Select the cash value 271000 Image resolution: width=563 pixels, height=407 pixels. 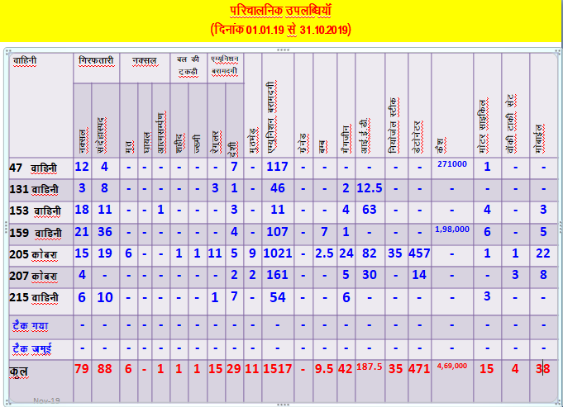coord(452,164)
